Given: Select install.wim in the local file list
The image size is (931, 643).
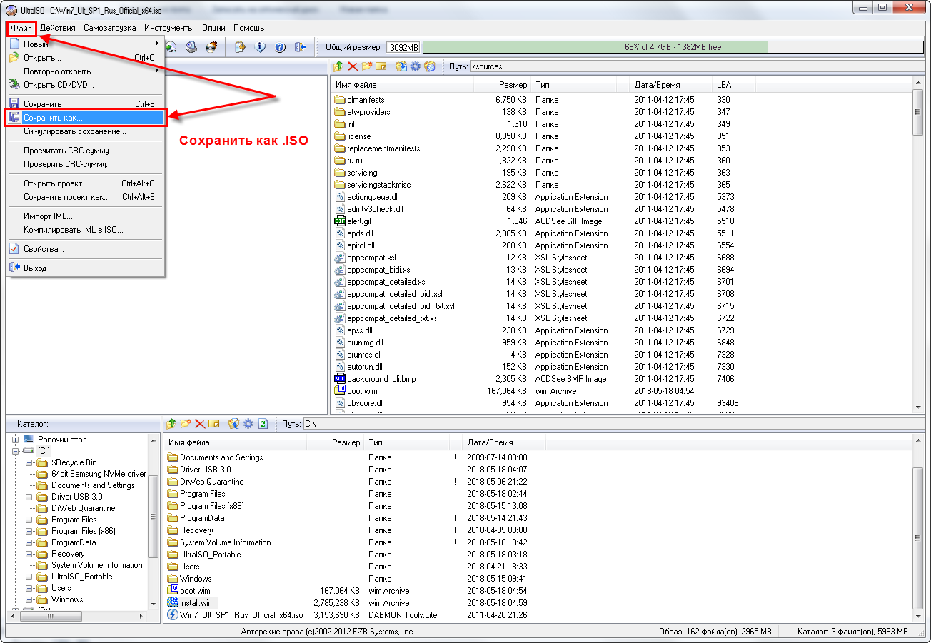Looking at the screenshot, I should click(196, 603).
